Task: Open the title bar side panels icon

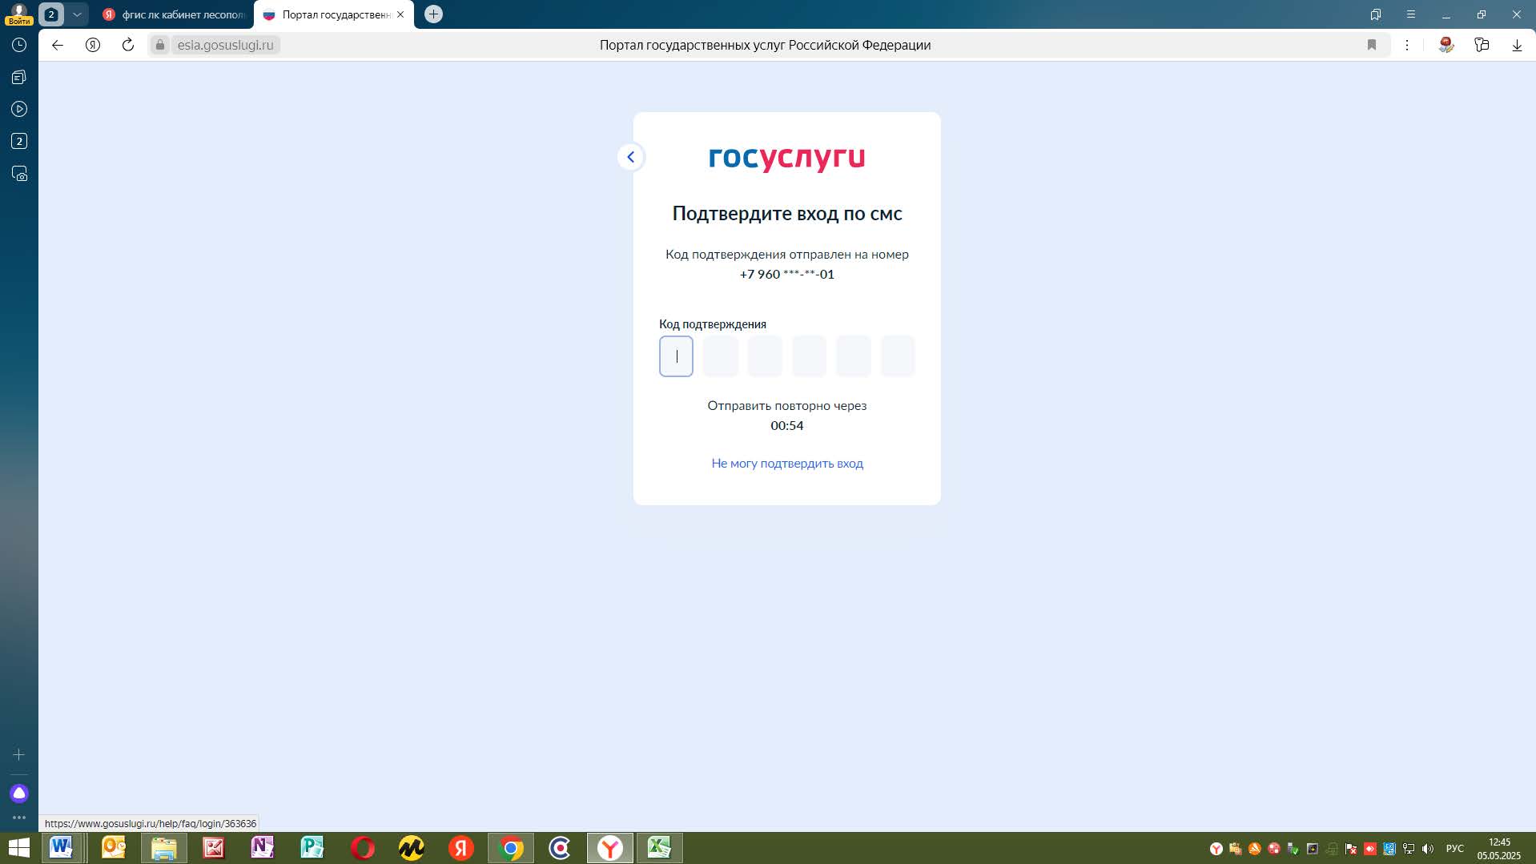Action: (1376, 14)
